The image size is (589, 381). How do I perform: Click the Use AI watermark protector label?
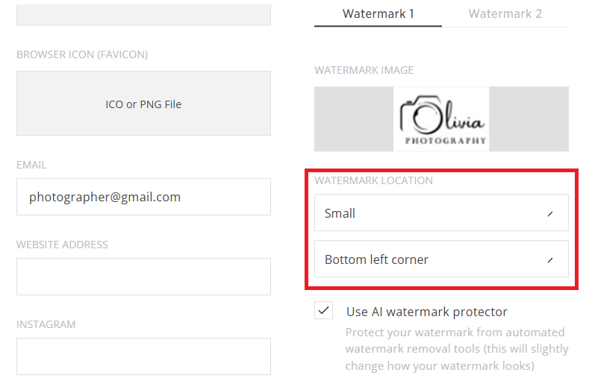coord(427,312)
